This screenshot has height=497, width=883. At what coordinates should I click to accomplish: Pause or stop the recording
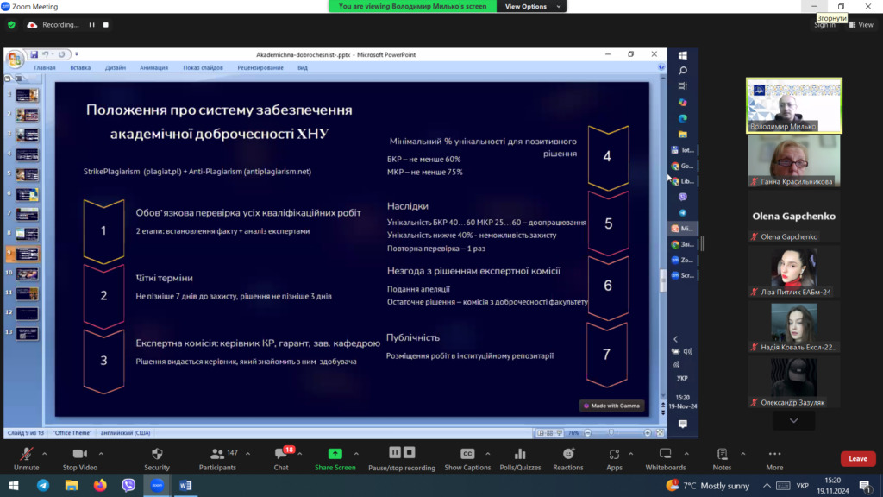pos(402,454)
